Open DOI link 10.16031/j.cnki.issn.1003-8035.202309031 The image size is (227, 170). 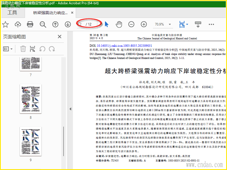(124, 46)
